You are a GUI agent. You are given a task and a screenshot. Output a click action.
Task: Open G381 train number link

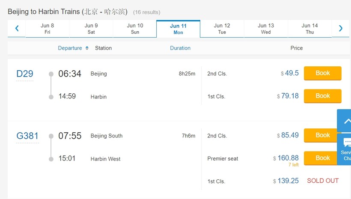[x=27, y=136]
